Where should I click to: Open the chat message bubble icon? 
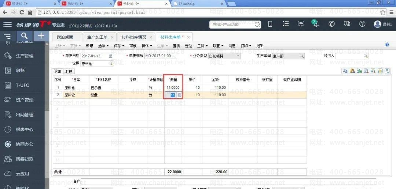point(301,24)
